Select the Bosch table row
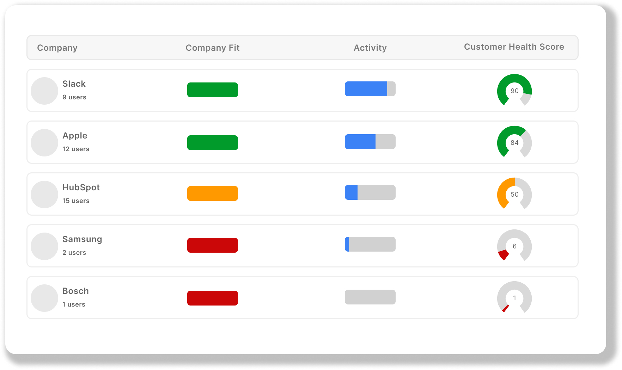The image size is (622, 370). point(303,297)
